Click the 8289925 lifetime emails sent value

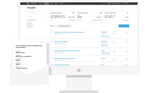pos(58,17)
